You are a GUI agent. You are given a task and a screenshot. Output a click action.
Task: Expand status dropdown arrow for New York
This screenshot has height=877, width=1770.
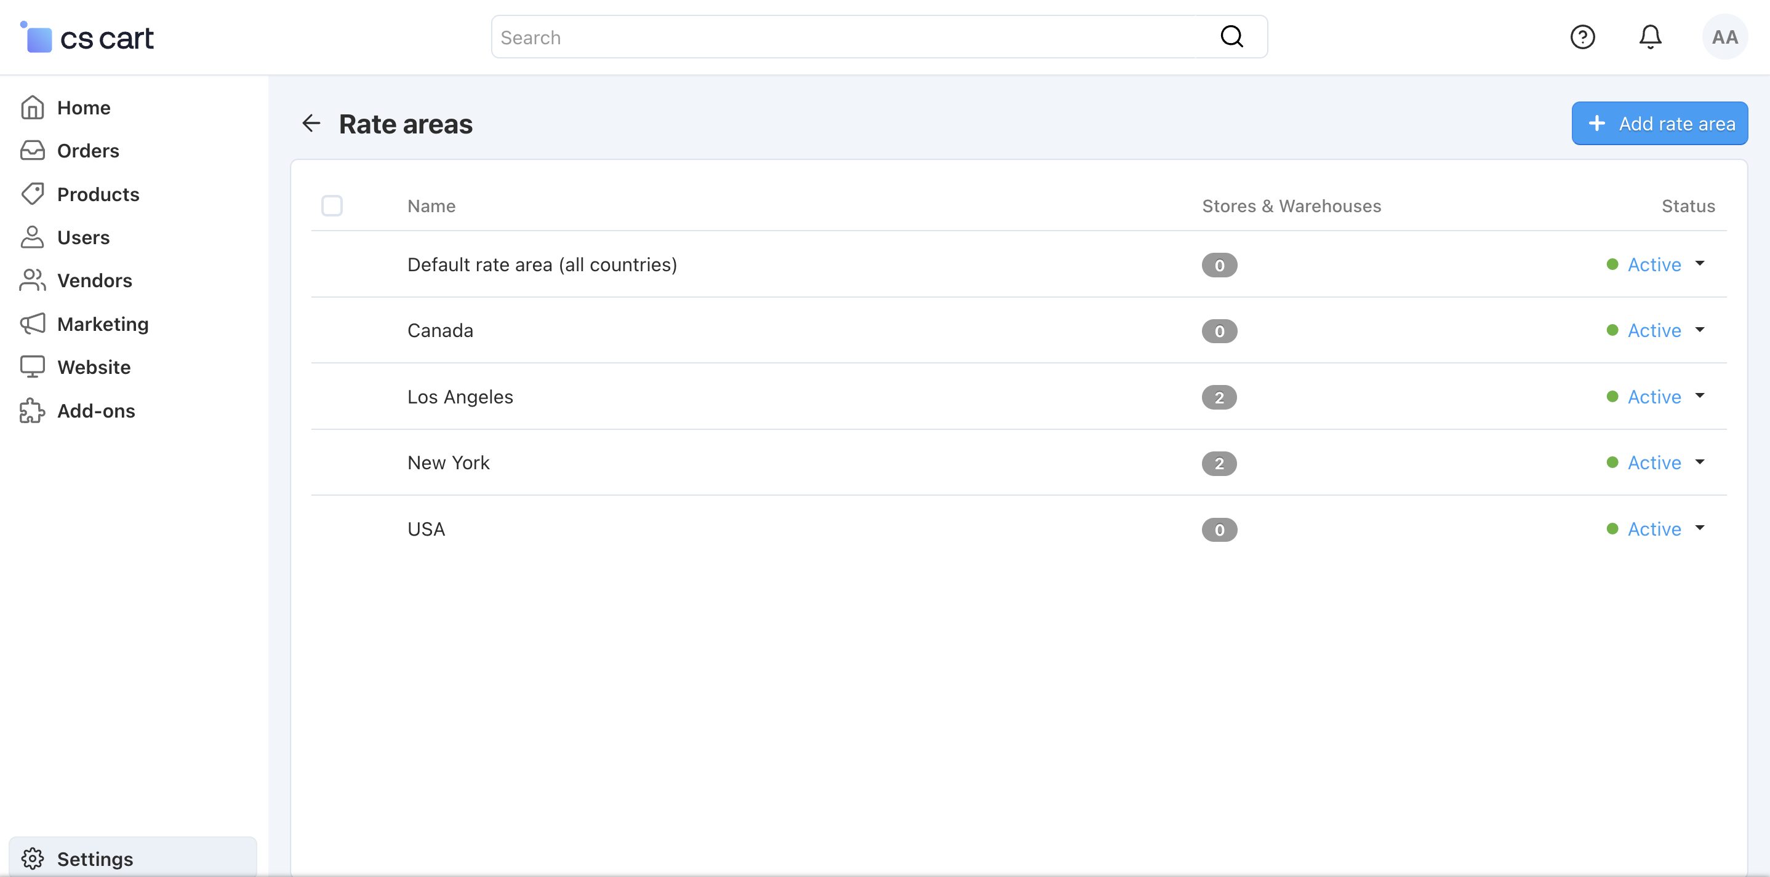[x=1700, y=462]
